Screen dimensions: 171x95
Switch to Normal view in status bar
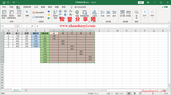[x=129, y=93]
